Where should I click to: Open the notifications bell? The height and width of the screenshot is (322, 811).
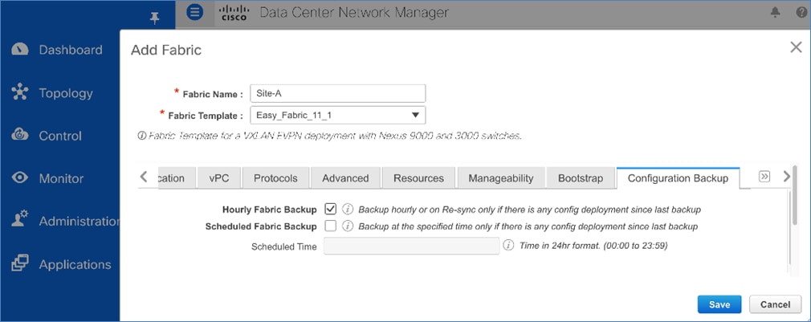[775, 12]
